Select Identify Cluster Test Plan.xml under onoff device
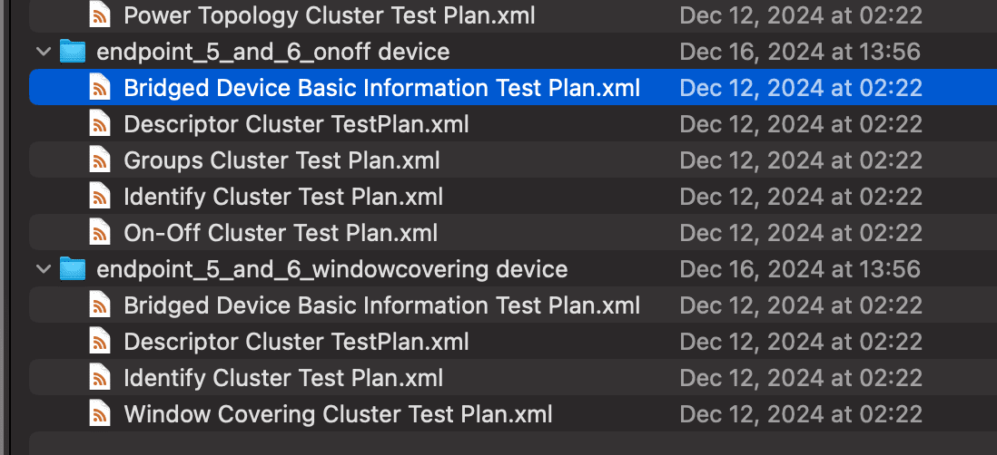 [x=283, y=197]
